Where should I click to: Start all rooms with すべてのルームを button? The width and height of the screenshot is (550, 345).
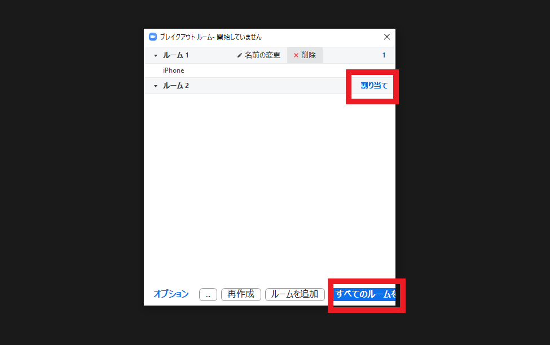pyautogui.click(x=364, y=294)
